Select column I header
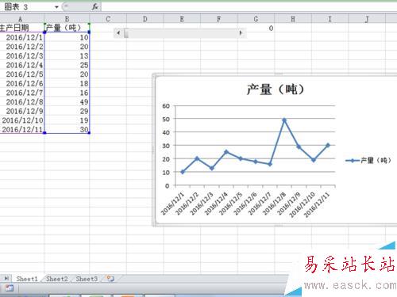 (x=330, y=19)
